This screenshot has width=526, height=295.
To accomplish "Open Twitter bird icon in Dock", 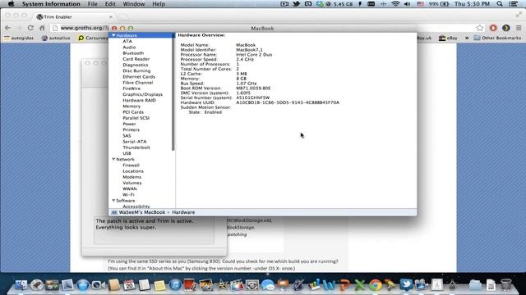I will click(x=406, y=284).
